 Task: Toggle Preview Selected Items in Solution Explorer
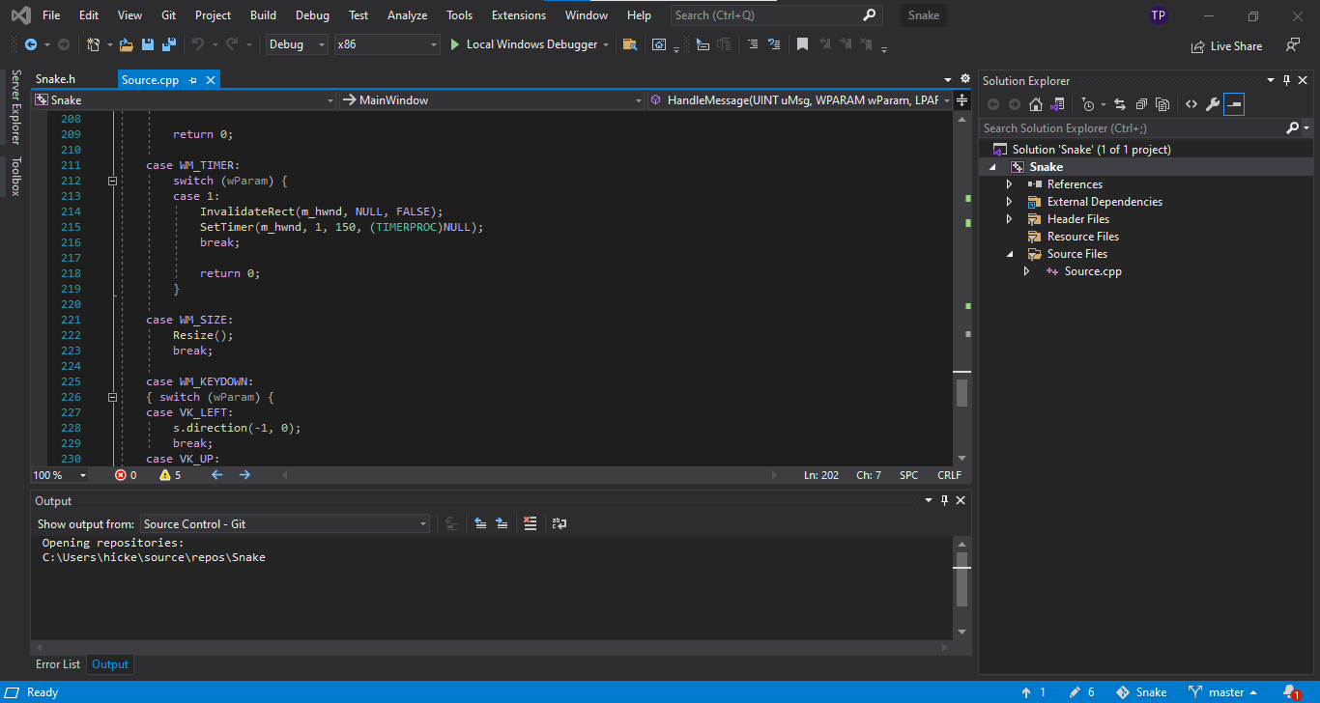click(x=1234, y=104)
